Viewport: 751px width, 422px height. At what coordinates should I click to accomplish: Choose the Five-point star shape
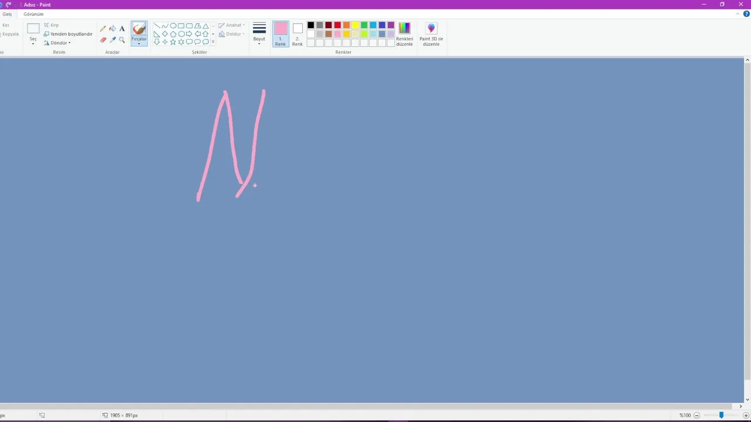coord(173,42)
